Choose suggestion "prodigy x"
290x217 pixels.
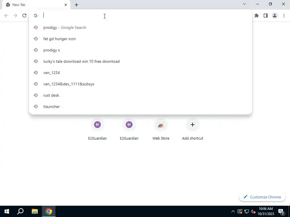tap(140, 50)
